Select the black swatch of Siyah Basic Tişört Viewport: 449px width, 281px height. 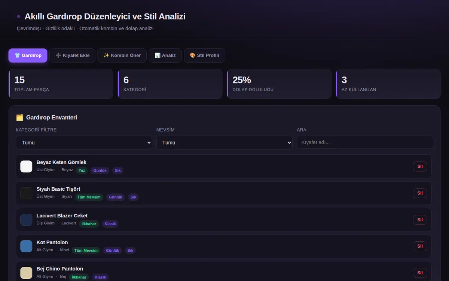(x=26, y=193)
